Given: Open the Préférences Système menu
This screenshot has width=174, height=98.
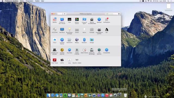Looking at the screenshot, I should tap(11, 1).
